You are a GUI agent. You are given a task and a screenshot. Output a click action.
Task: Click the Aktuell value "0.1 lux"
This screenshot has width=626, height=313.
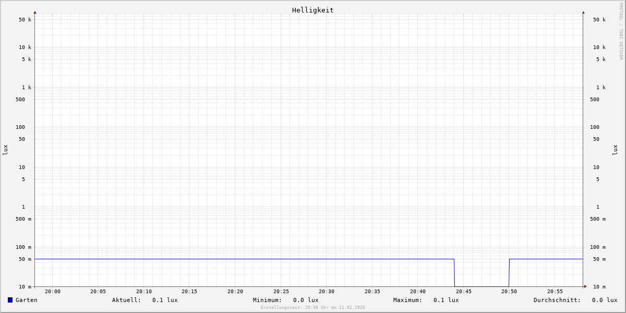(165, 300)
